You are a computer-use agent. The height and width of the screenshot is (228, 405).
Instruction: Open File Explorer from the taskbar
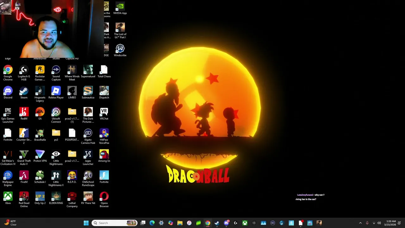[180, 223]
